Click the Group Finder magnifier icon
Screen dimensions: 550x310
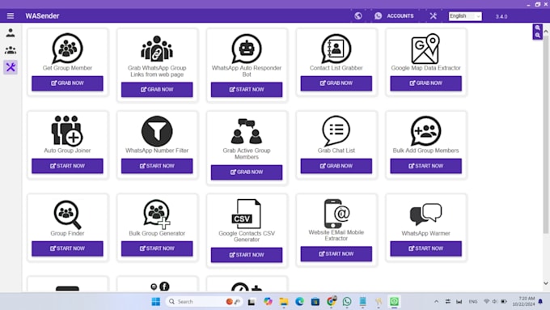(67, 214)
